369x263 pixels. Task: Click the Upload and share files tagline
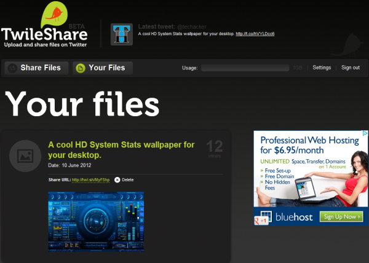pos(46,45)
